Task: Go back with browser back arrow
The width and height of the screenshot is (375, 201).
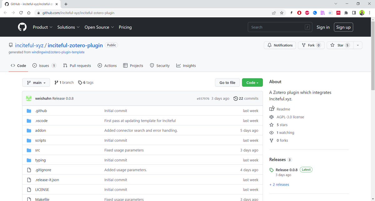Action: click(x=5, y=13)
